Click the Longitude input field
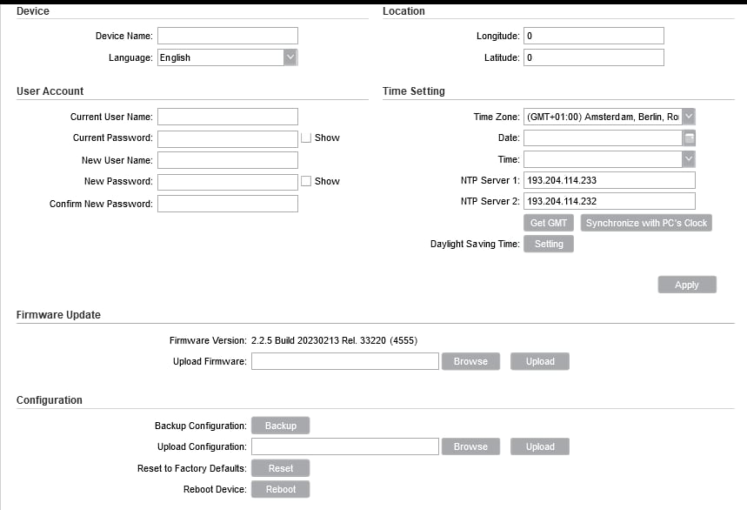Screen dimensions: 747x510 594,36
